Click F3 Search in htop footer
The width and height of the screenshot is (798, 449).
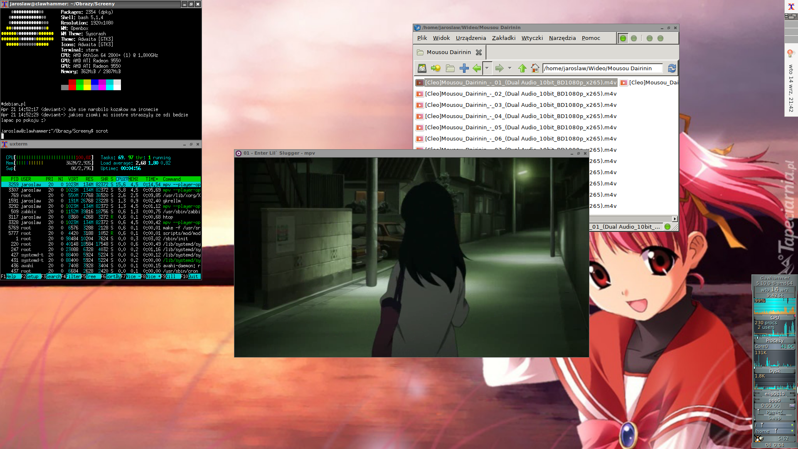[51, 276]
